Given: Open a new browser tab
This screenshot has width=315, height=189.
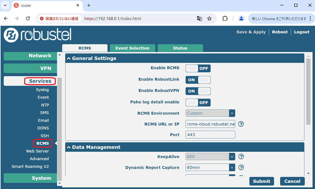Looking at the screenshot, I should pyautogui.click(x=89, y=5).
